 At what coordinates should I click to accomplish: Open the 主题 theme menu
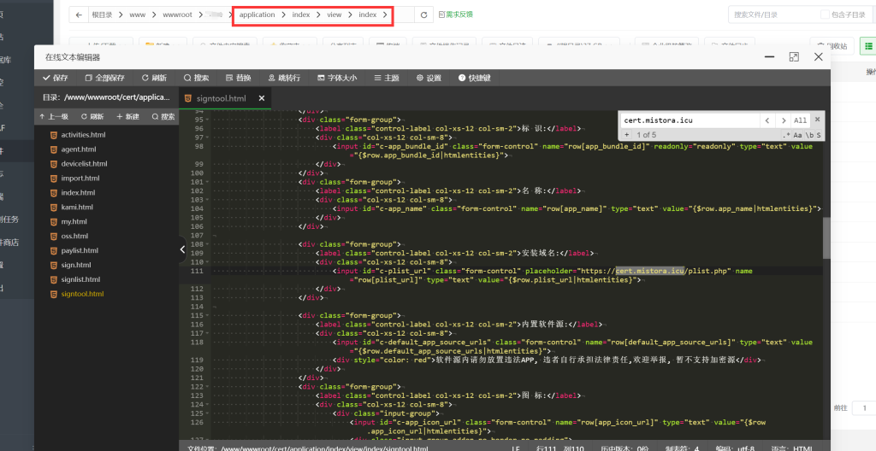387,78
